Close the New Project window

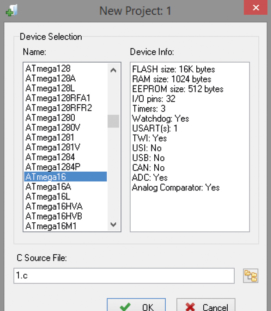pyautogui.click(x=256, y=7)
